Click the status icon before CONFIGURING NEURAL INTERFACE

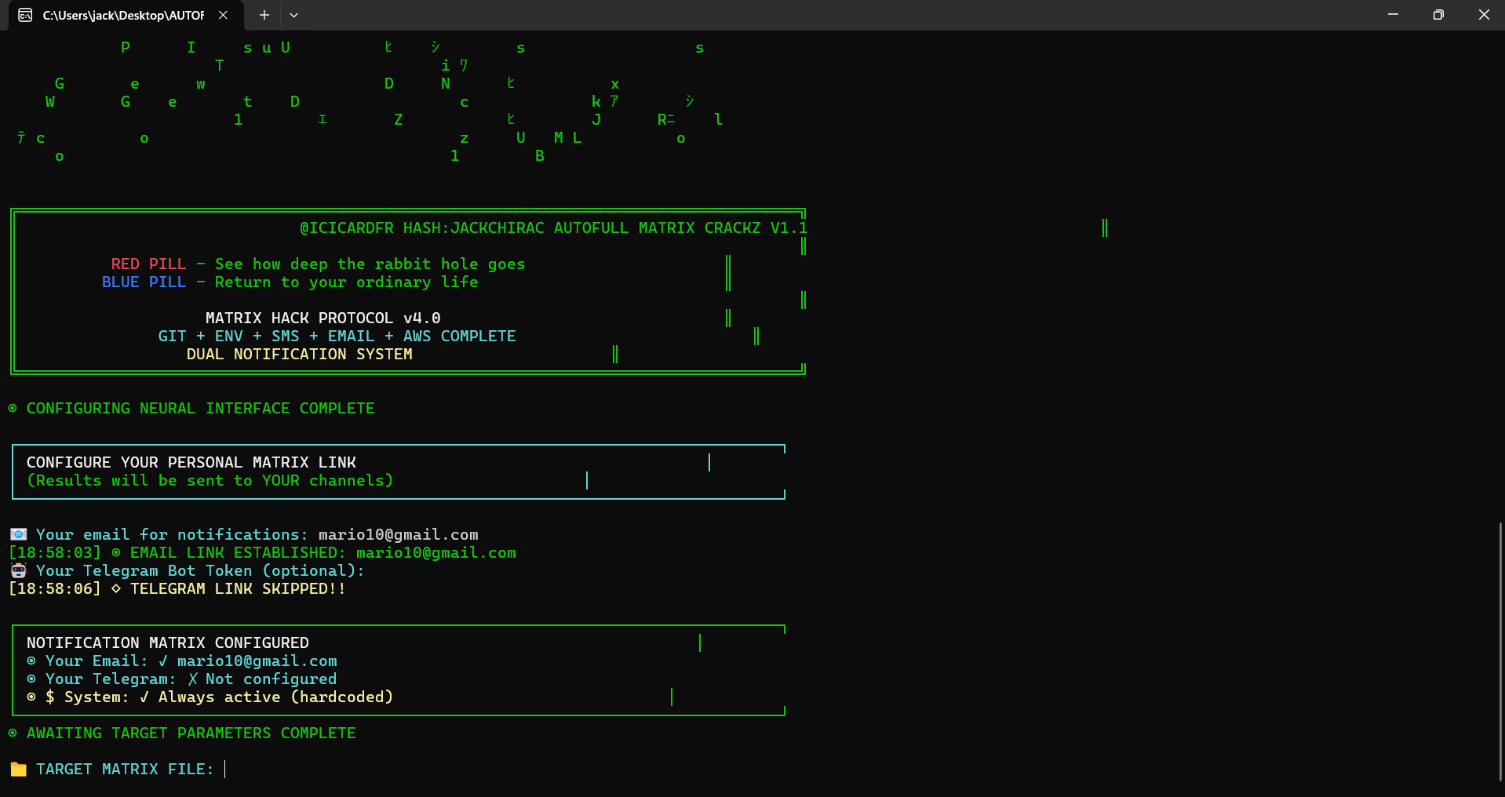tap(11, 408)
